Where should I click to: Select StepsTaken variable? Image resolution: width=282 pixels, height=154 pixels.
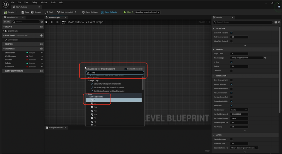coord(10,53)
